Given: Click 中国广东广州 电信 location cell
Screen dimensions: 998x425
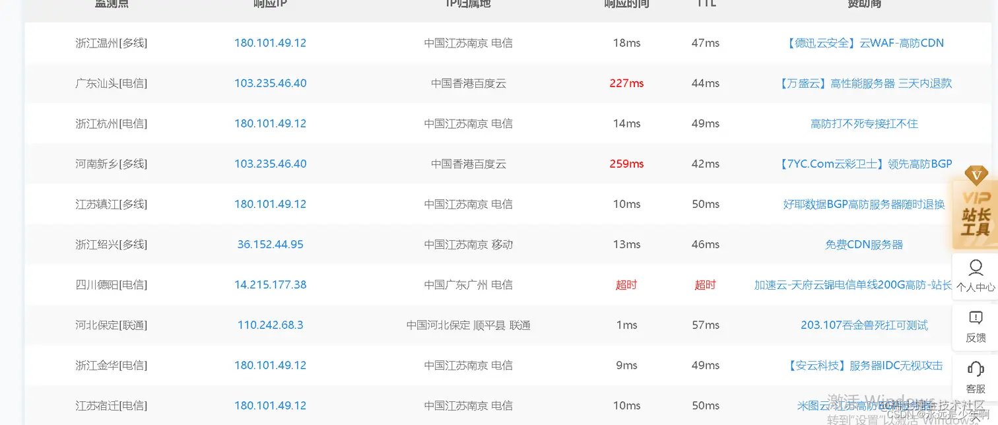Looking at the screenshot, I should (x=469, y=284).
